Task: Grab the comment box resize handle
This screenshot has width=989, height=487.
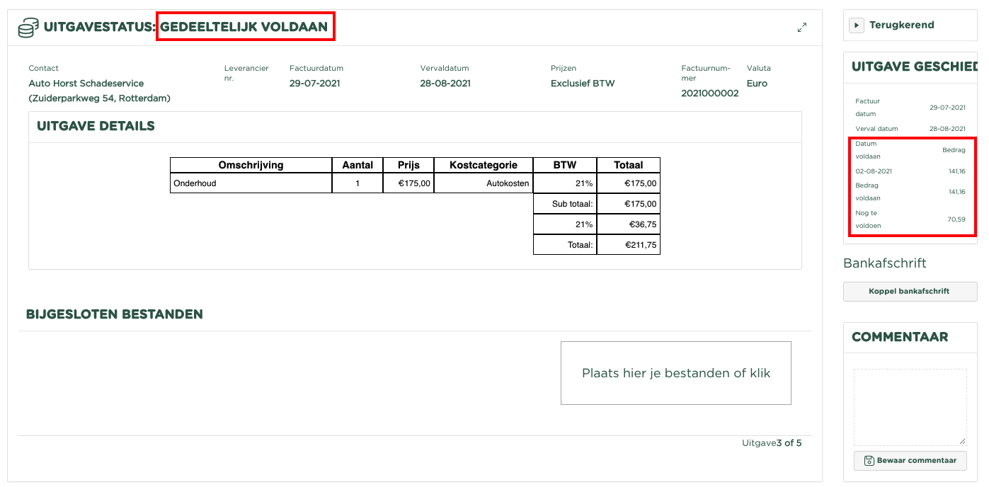Action: (x=962, y=441)
